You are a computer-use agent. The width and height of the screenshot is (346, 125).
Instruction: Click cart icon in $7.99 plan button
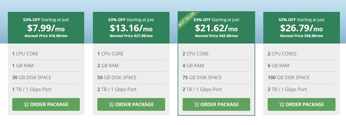pyautogui.click(x=26, y=104)
